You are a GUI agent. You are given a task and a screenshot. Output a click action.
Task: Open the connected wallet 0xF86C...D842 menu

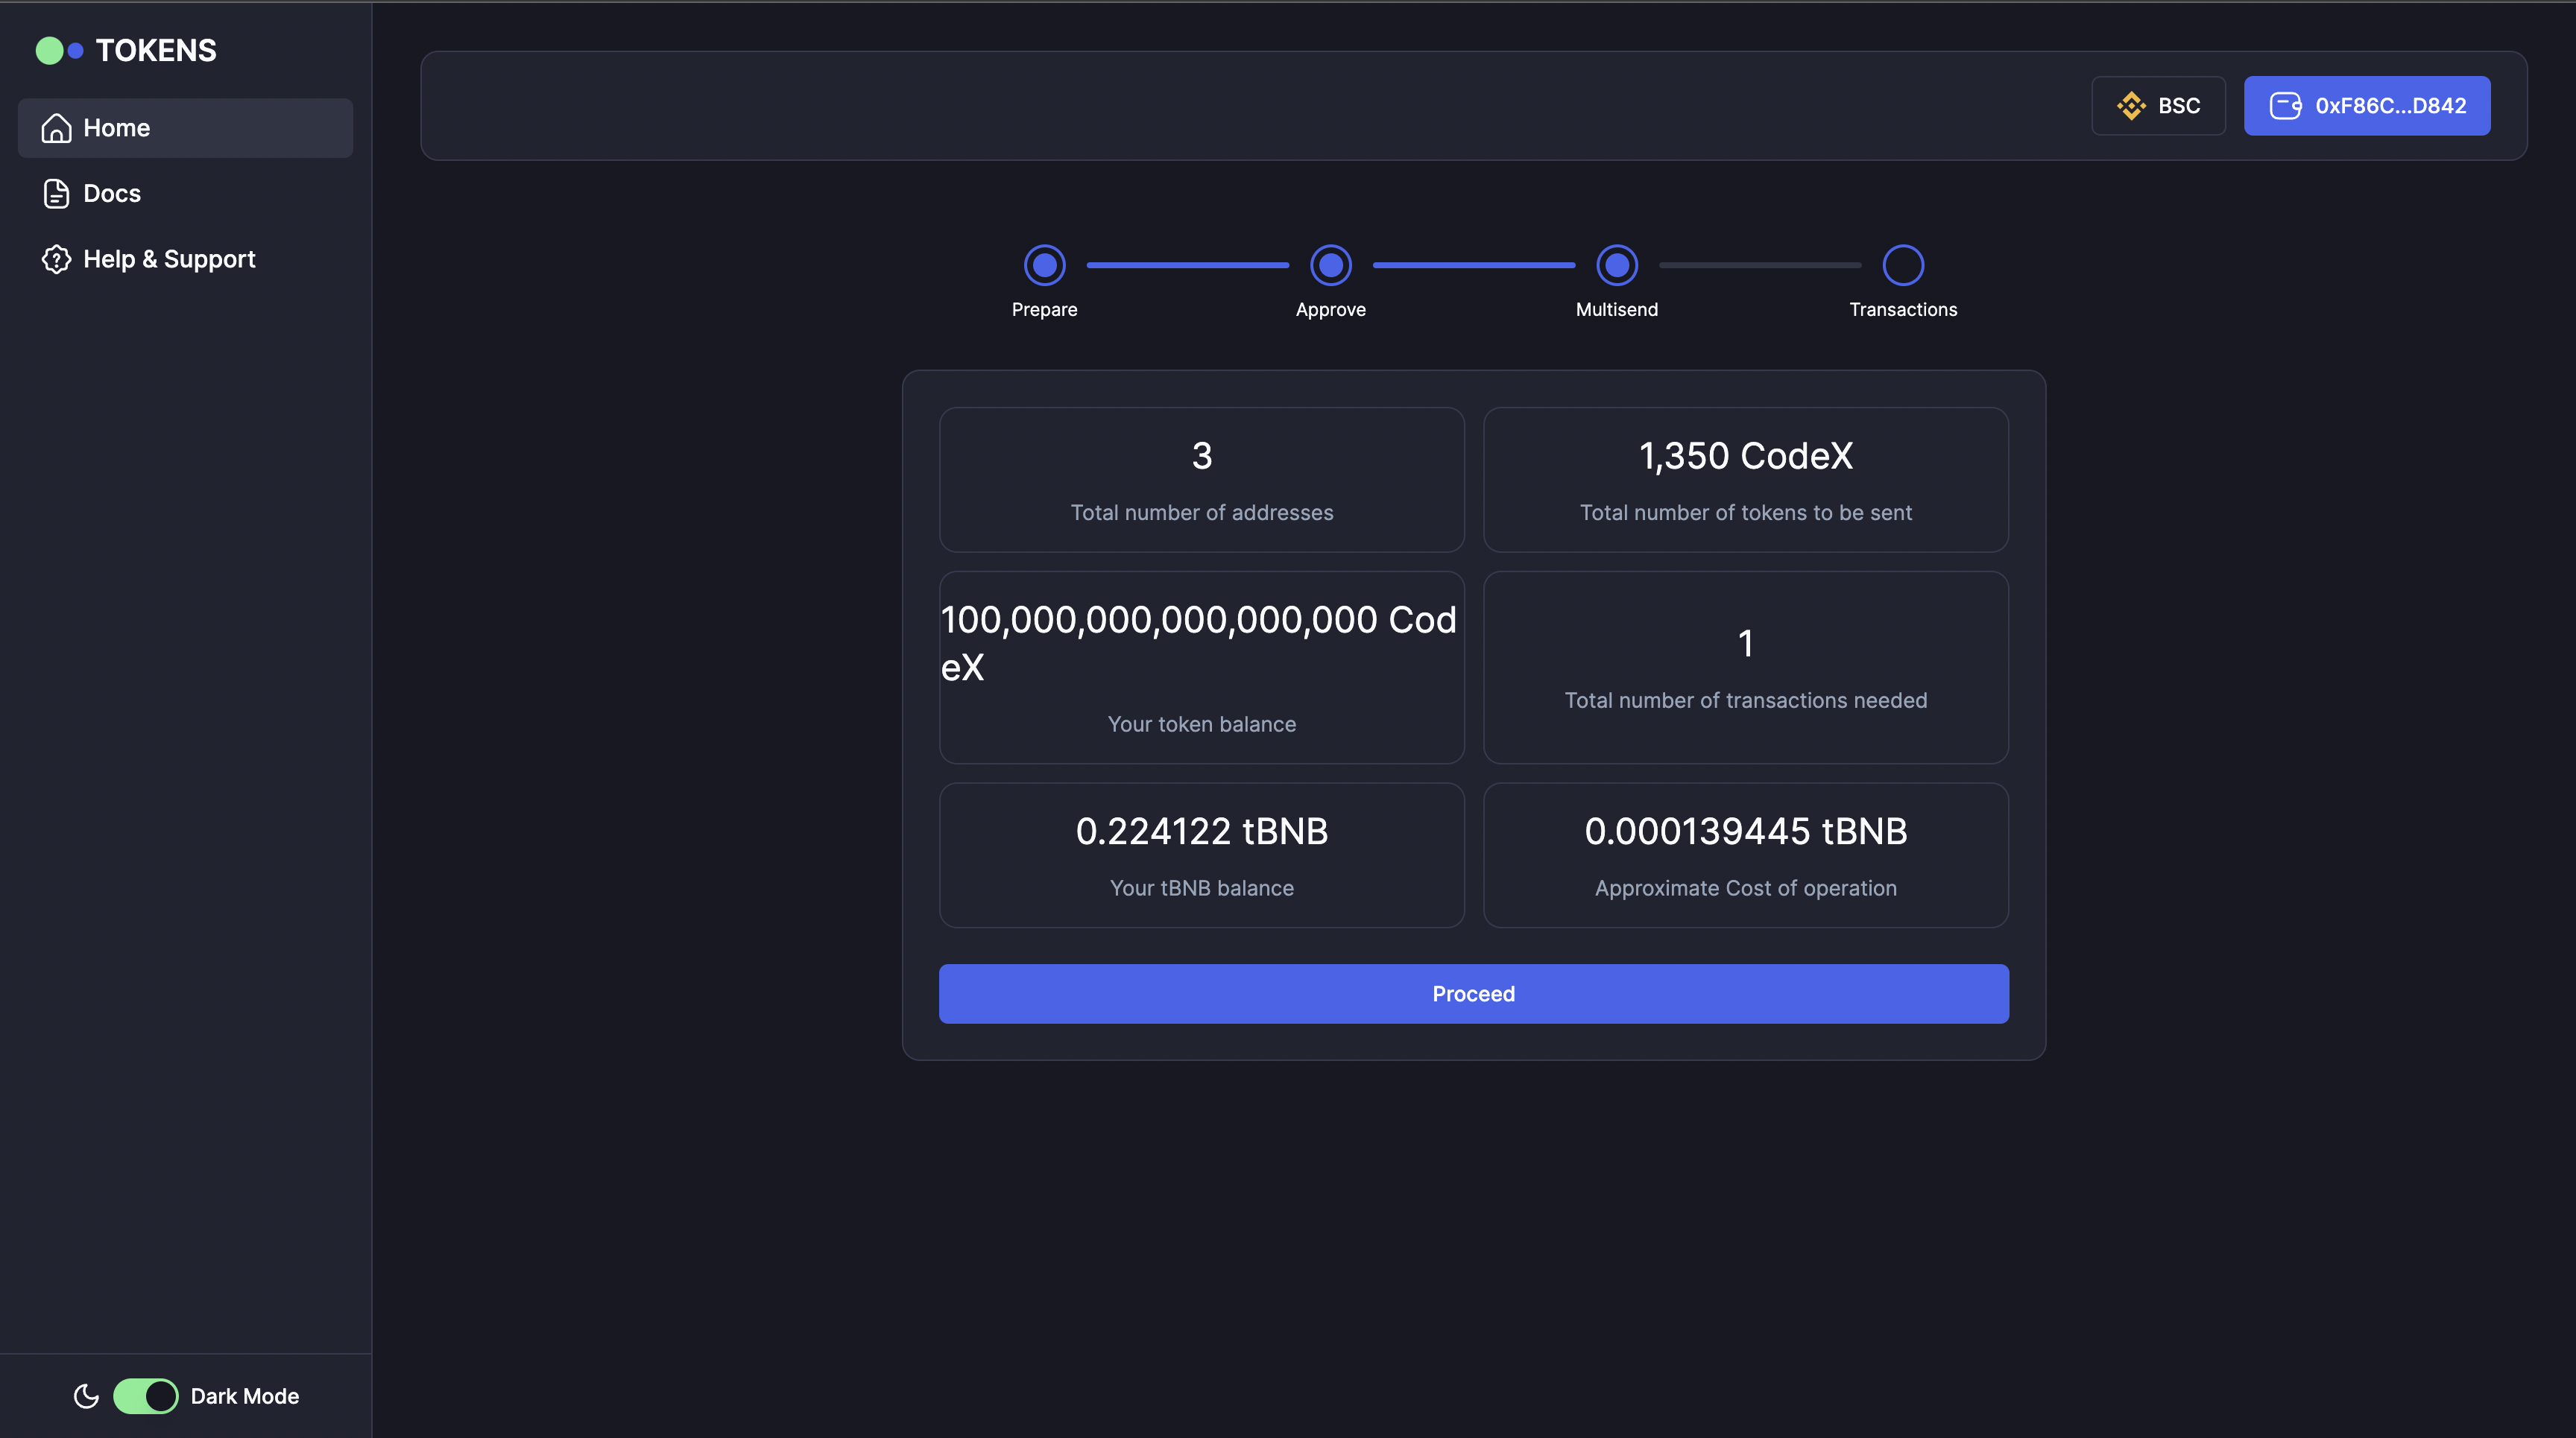[x=2367, y=105]
